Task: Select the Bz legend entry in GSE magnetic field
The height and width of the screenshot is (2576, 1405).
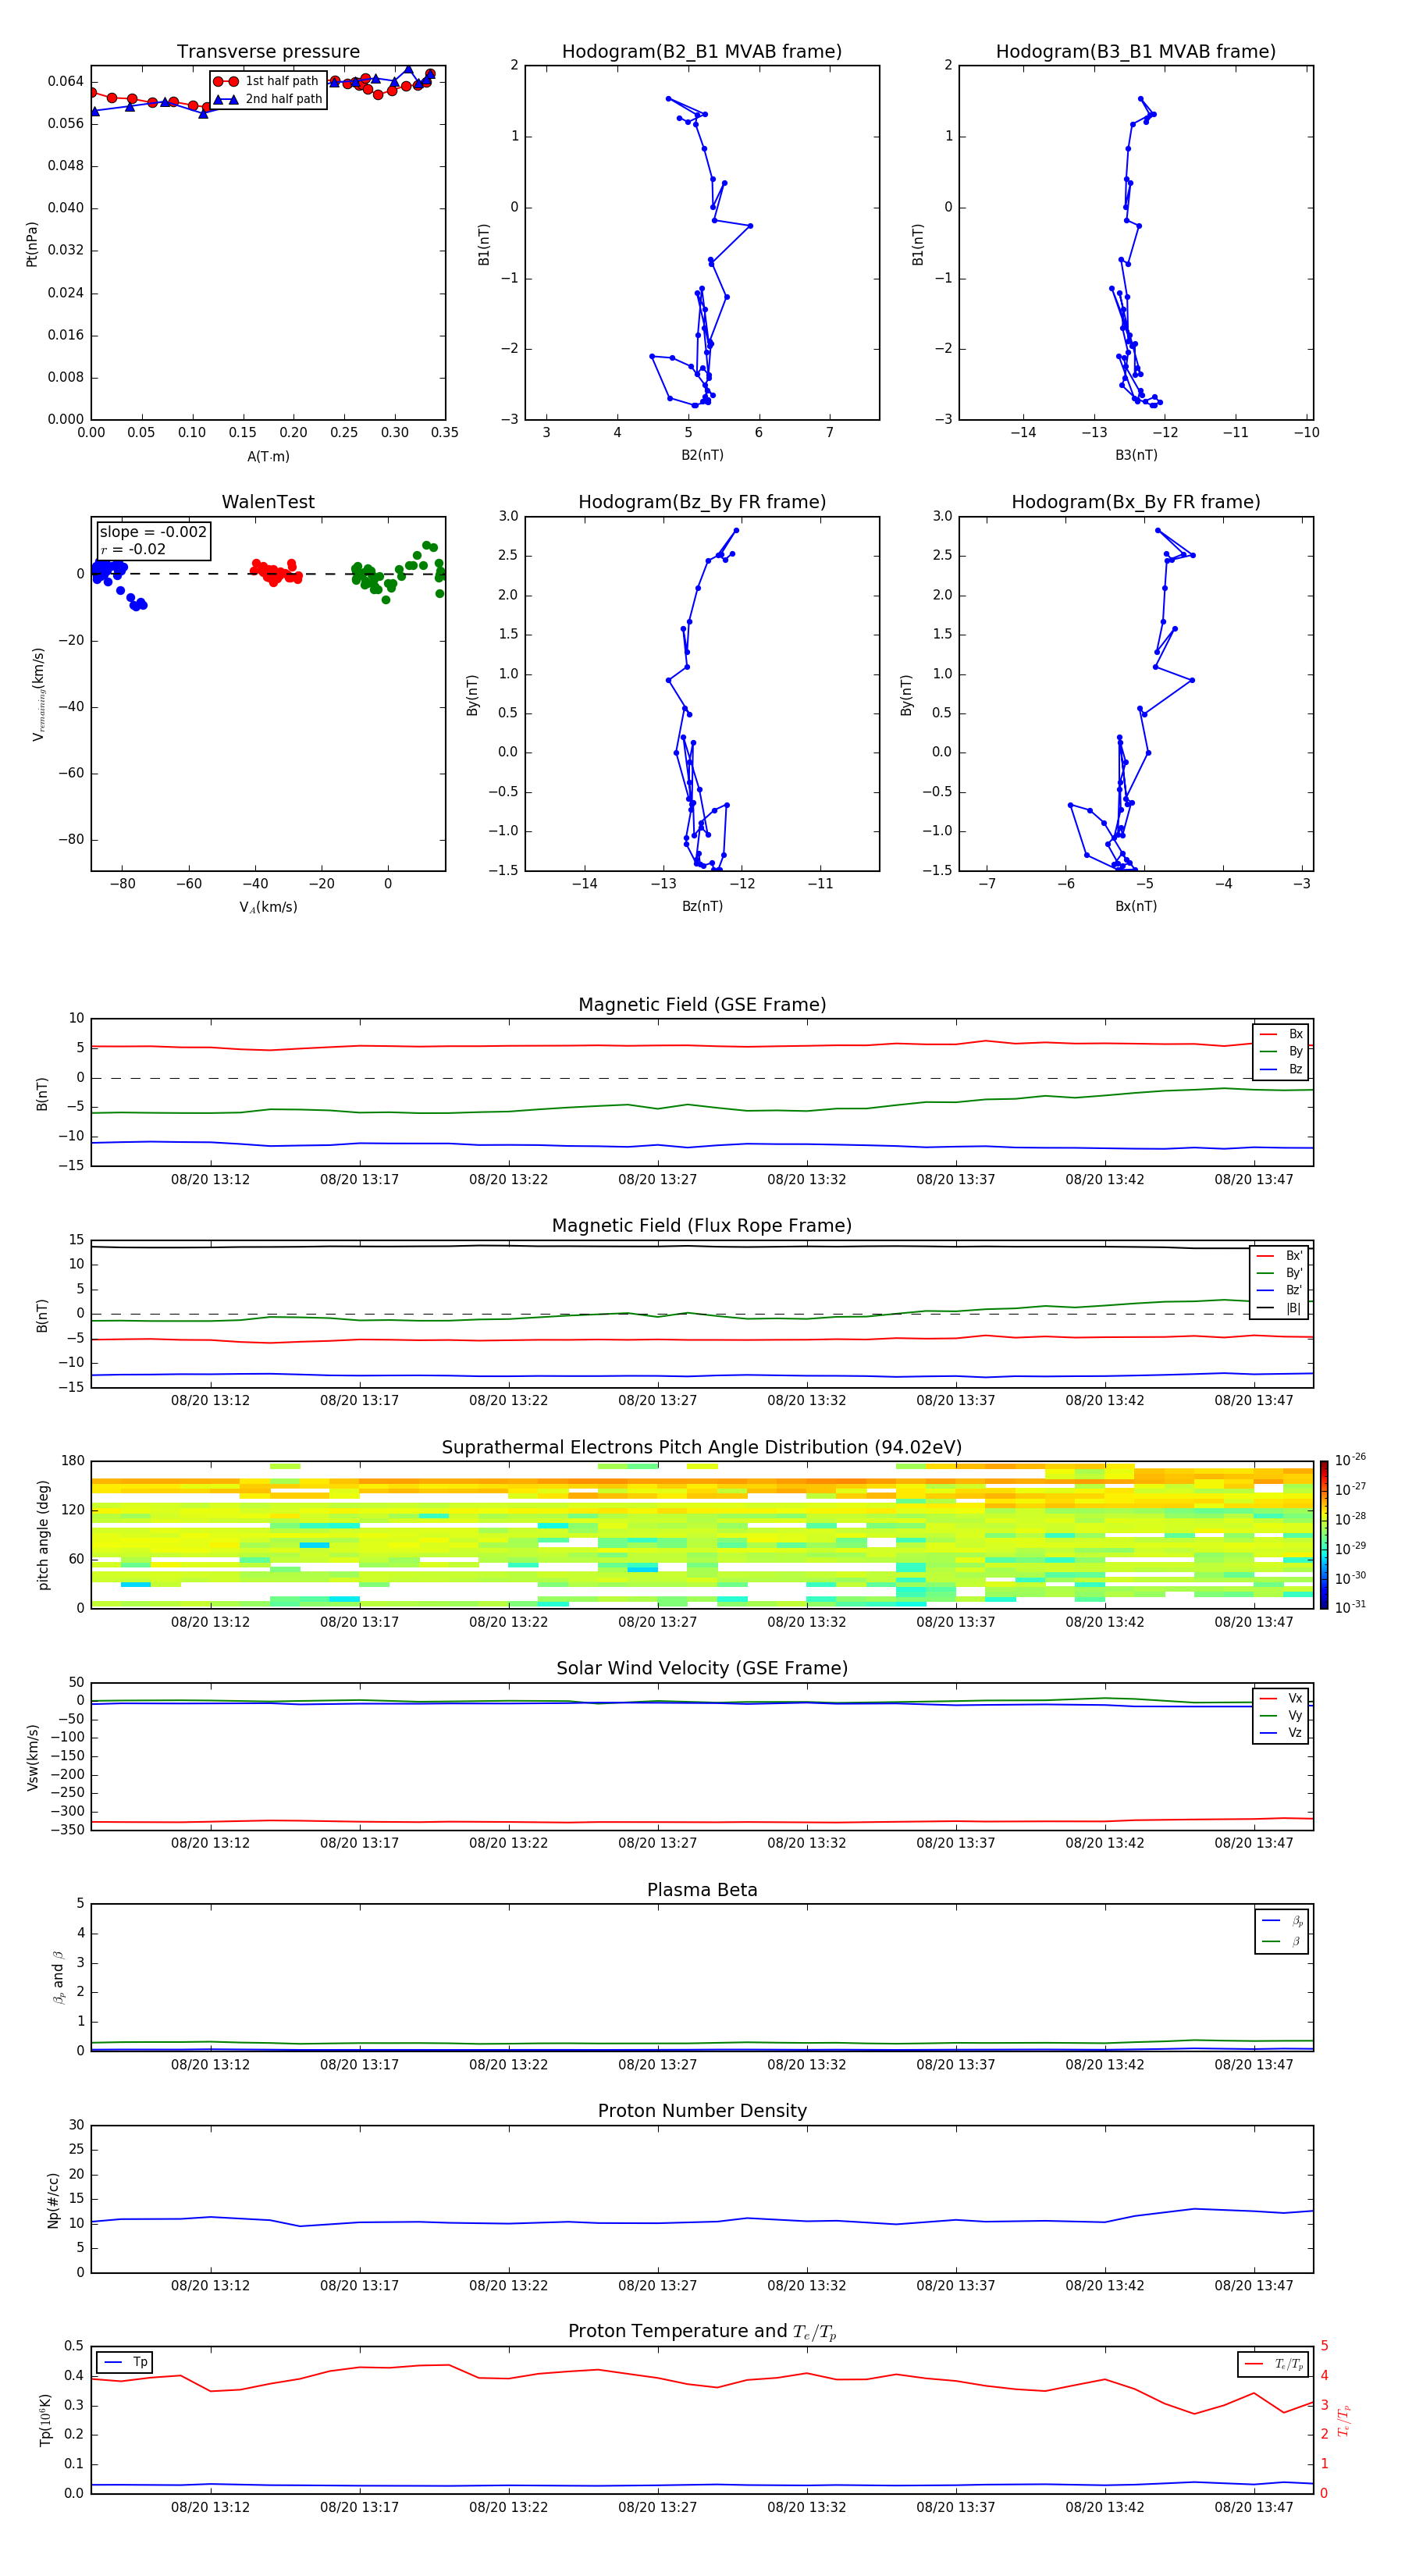Action: coord(1281,1070)
